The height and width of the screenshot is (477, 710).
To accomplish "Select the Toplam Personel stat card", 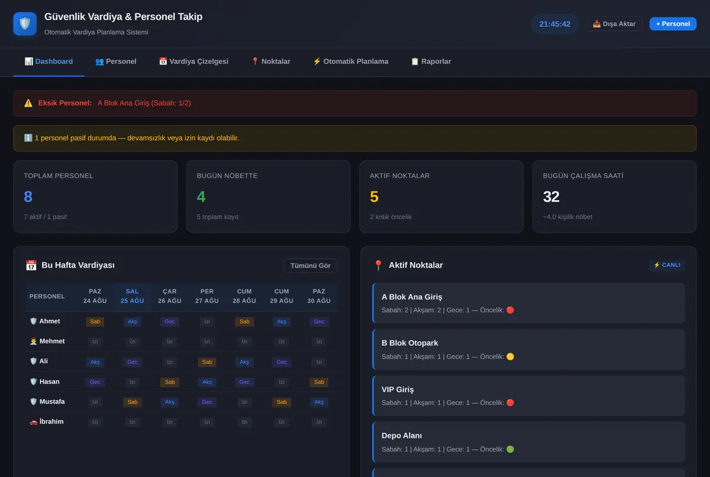I will (95, 196).
